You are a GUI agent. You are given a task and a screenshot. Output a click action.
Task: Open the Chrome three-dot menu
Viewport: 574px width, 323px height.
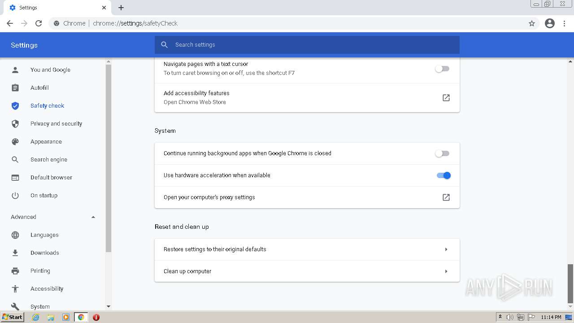(565, 23)
